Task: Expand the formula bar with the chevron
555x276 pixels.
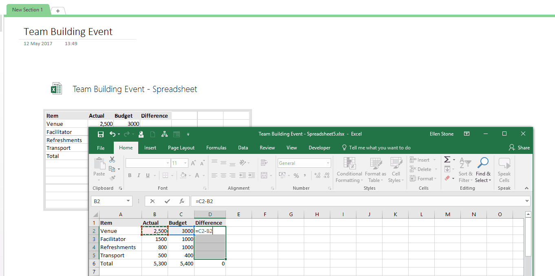Action: click(x=527, y=201)
